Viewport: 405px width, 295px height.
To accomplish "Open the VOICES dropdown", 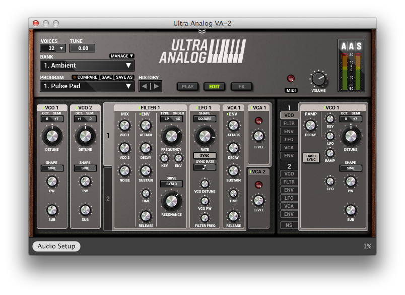I will pos(53,48).
